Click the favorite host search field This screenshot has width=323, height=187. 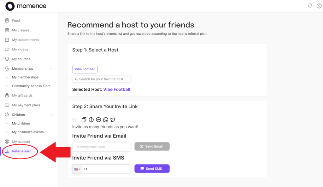[102, 79]
